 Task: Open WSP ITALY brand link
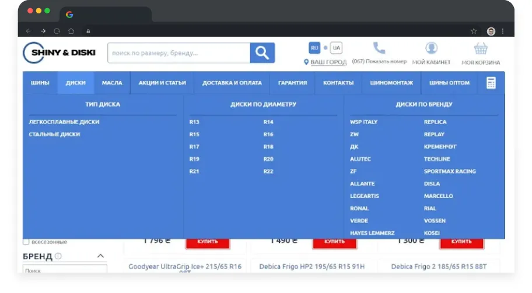point(364,122)
